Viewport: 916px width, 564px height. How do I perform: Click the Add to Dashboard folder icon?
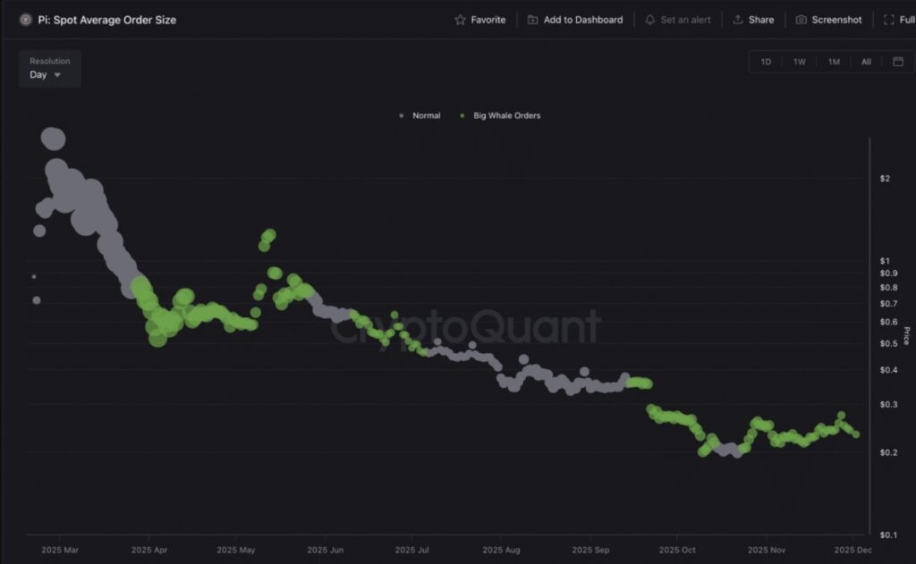(x=533, y=20)
